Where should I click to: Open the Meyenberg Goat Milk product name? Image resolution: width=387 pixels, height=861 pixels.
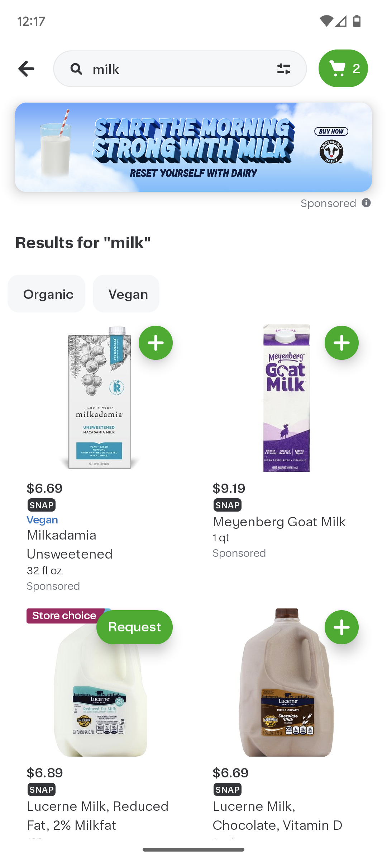279,522
